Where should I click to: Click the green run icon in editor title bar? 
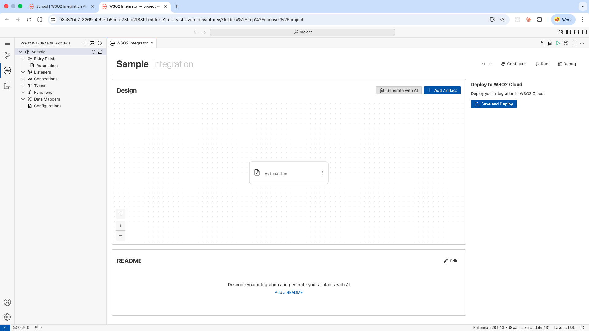tap(558, 43)
